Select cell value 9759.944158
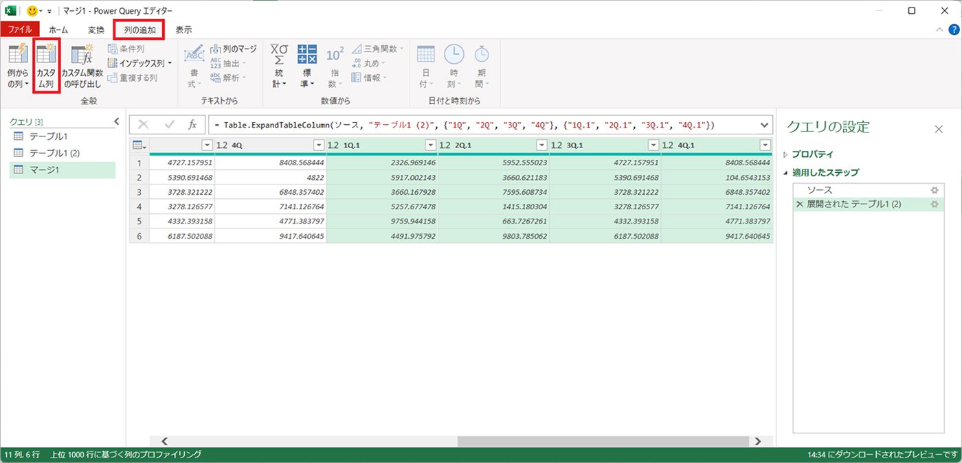The height and width of the screenshot is (463, 962). click(x=382, y=221)
